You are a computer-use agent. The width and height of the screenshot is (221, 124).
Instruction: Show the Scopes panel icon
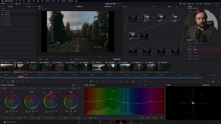pyautogui.click(x=213, y=81)
